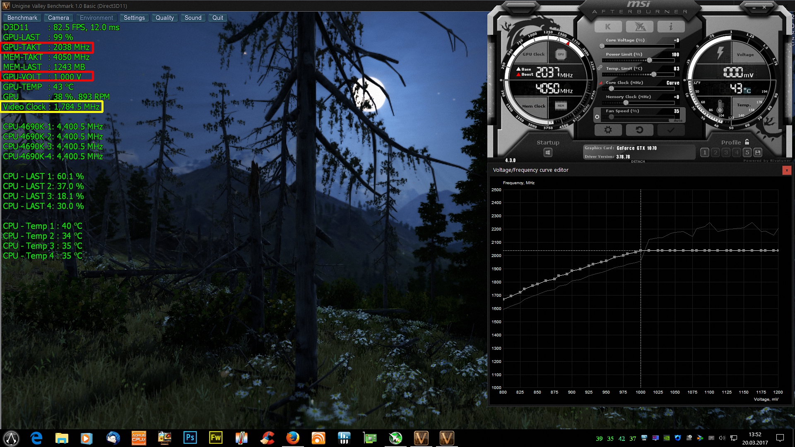The width and height of the screenshot is (795, 447).
Task: Open the Quality dropdown menu
Action: [164, 18]
